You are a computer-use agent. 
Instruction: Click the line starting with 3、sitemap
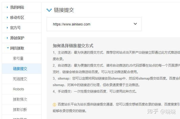click(x=116, y=79)
